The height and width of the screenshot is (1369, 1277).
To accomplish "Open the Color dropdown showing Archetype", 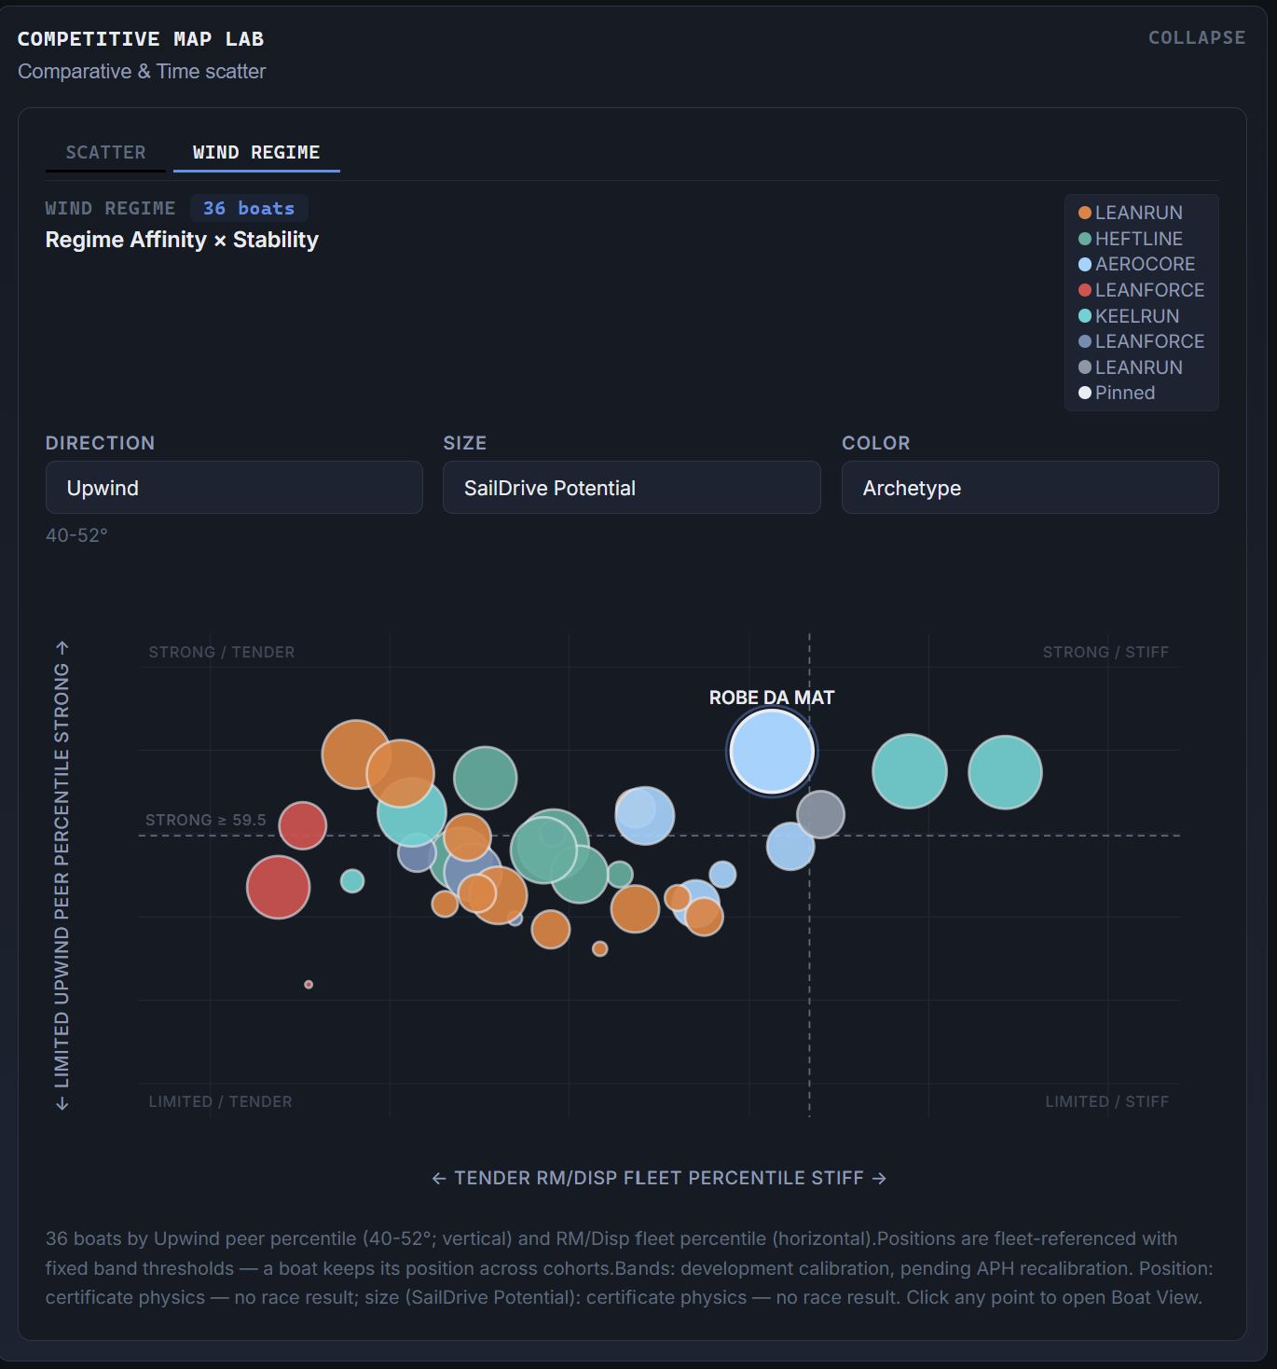I will [1030, 487].
